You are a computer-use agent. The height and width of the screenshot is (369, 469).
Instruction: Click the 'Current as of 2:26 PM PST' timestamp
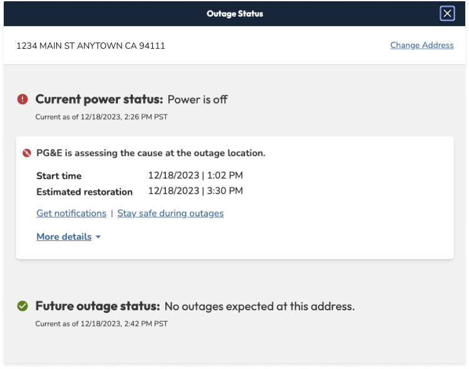[x=101, y=117]
